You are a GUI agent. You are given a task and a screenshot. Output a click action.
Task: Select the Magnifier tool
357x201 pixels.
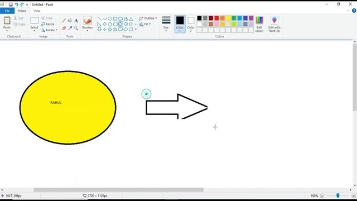click(x=76, y=28)
